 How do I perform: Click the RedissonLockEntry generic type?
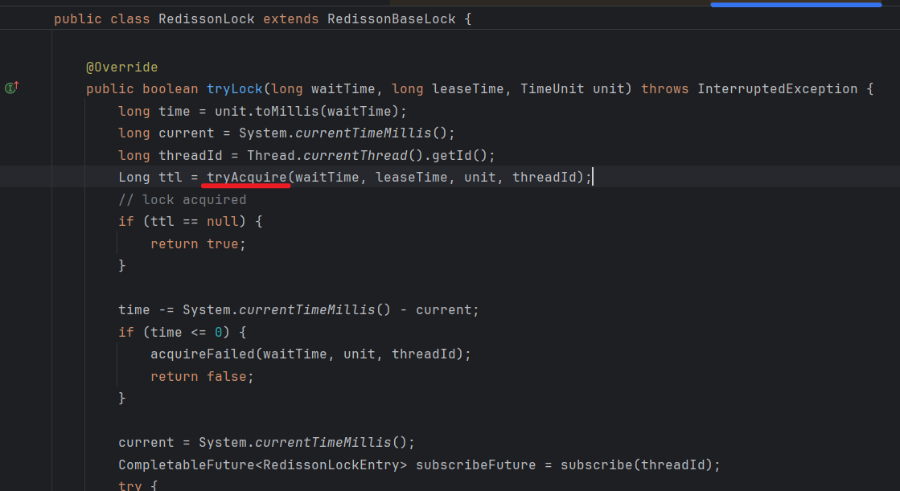click(331, 464)
